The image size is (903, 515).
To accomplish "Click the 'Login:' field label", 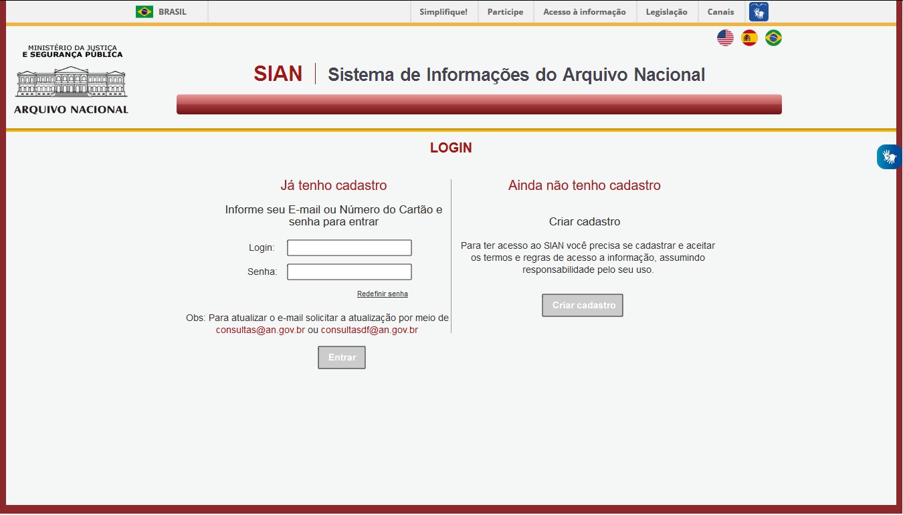I will coord(262,248).
